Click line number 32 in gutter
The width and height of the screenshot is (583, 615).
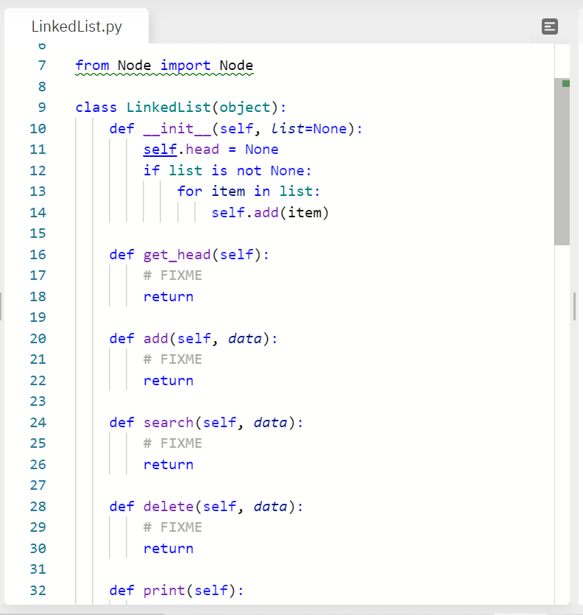click(38, 590)
